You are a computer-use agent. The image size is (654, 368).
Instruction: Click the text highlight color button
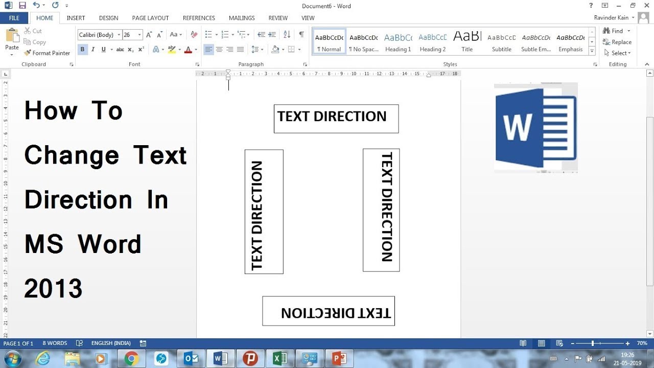coord(172,50)
